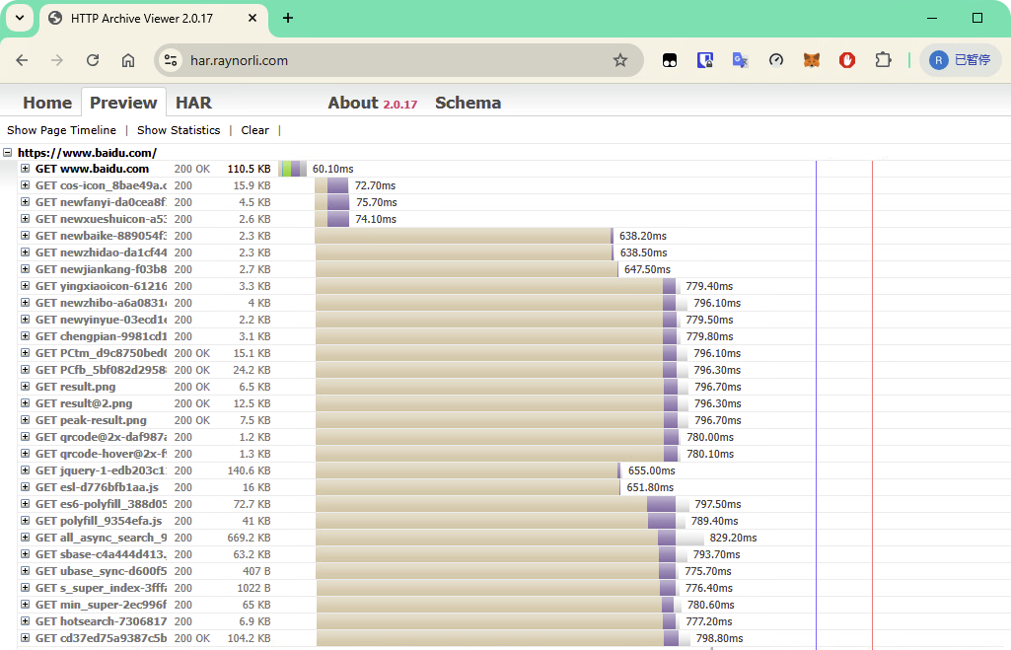Open the red ad blocker extension
This screenshot has width=1011, height=650.
click(x=847, y=60)
